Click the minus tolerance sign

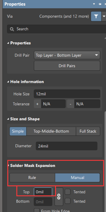(71, 104)
